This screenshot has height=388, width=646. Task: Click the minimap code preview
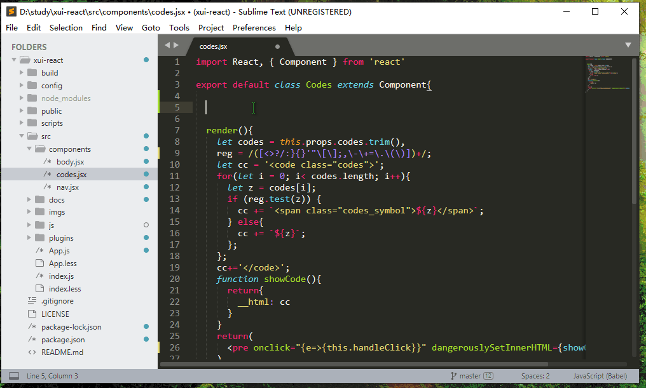click(x=608, y=74)
